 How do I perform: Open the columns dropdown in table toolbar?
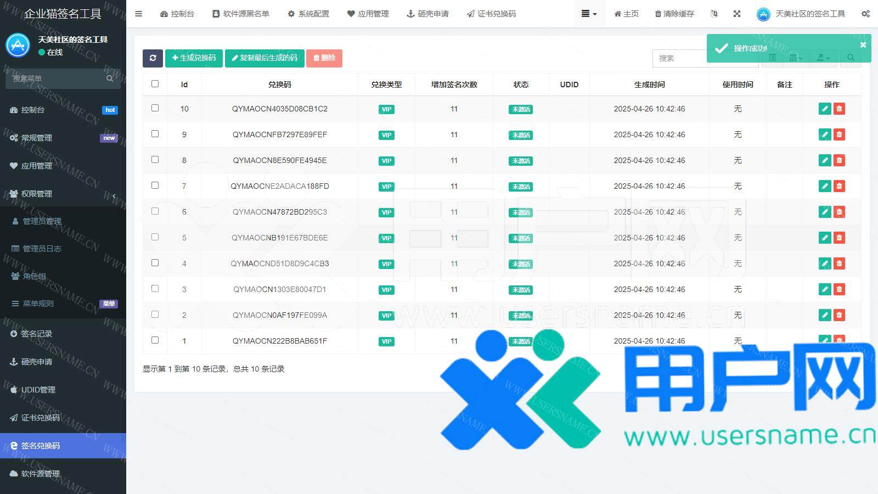(796, 58)
